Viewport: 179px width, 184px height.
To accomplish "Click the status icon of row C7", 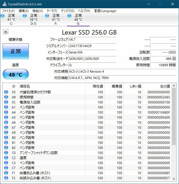I will (x=6, y=168).
